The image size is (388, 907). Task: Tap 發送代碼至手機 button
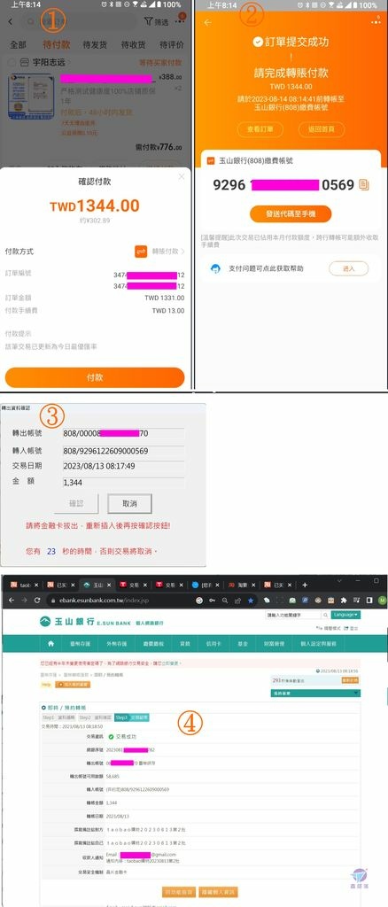291,213
